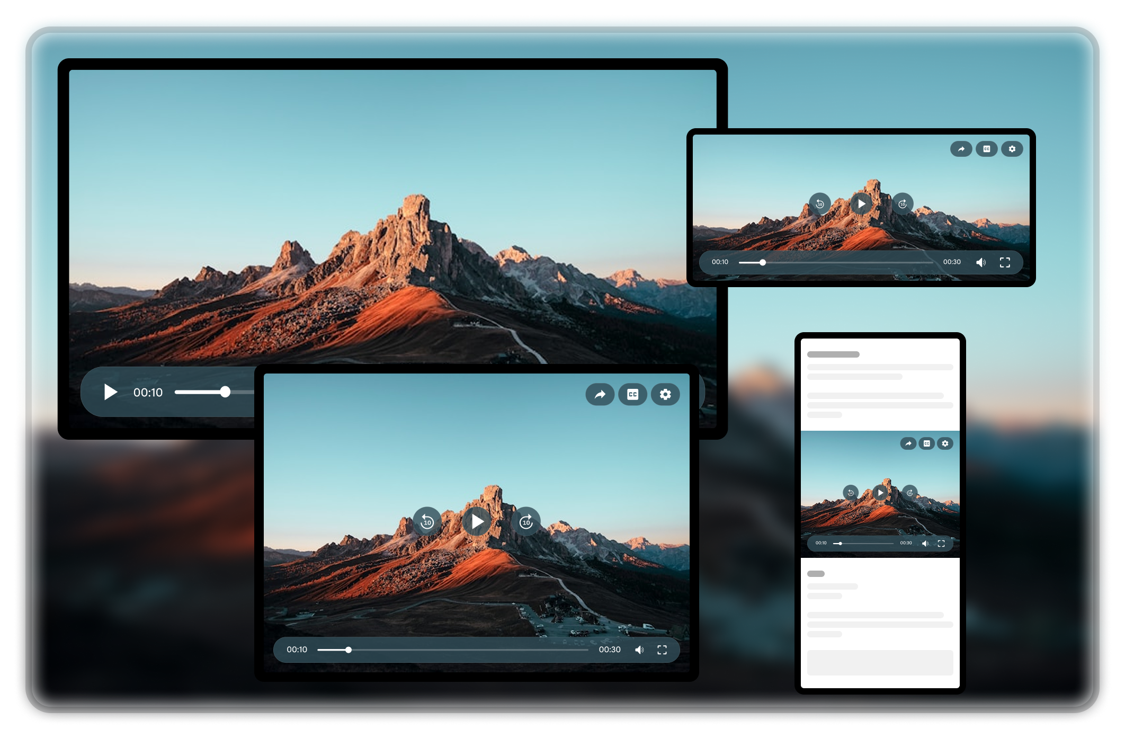Image resolution: width=1125 pixels, height=738 pixels.
Task: Skip back 10 seconds on the phone player
Action: (851, 492)
